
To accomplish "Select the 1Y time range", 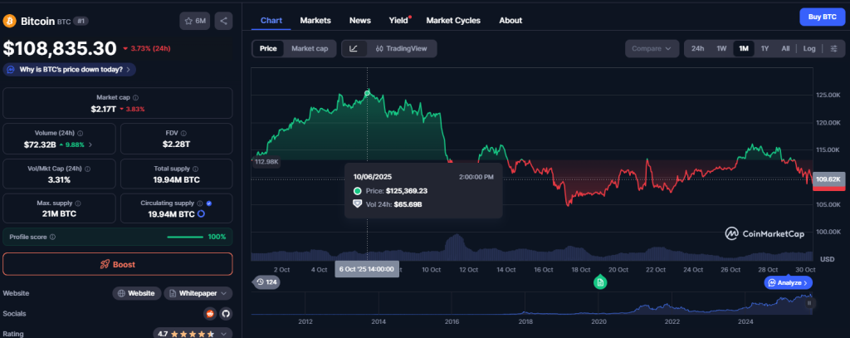I will pyautogui.click(x=765, y=48).
